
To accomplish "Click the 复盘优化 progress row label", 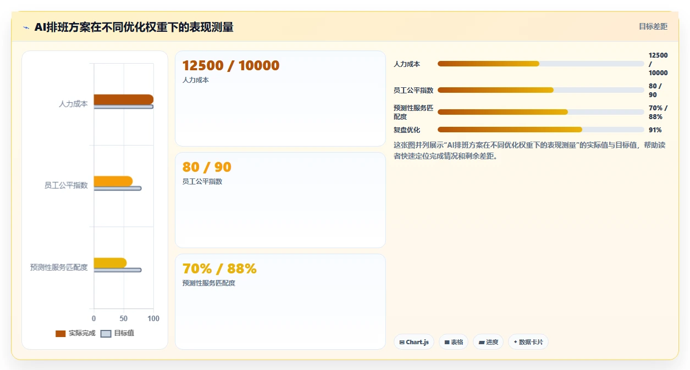I will click(x=407, y=130).
